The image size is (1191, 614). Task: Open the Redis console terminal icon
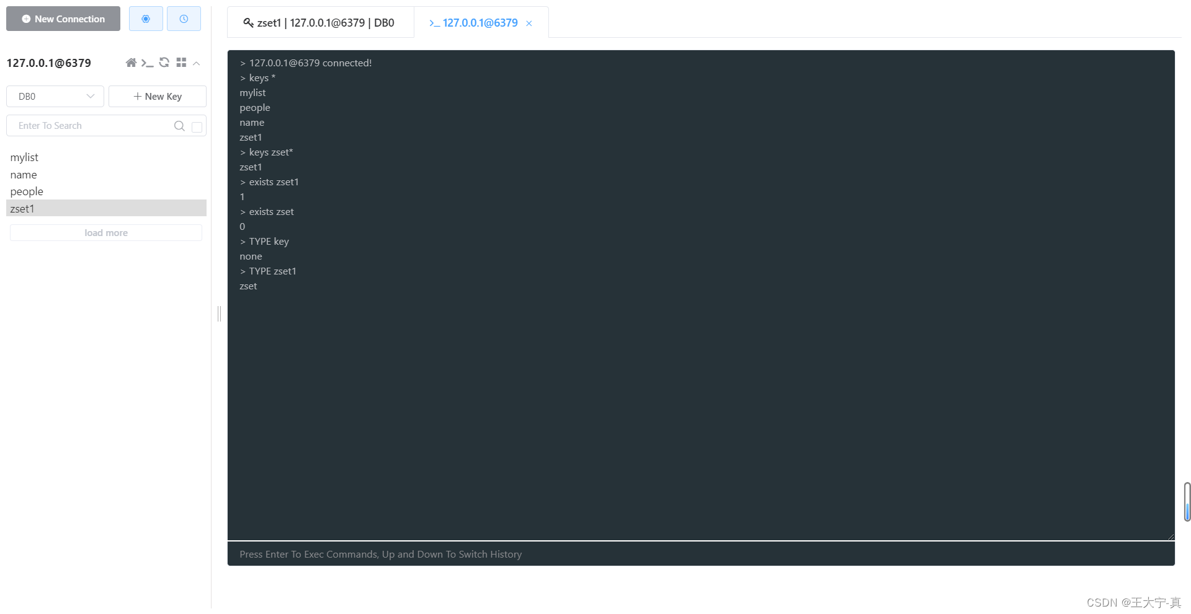[x=147, y=63]
